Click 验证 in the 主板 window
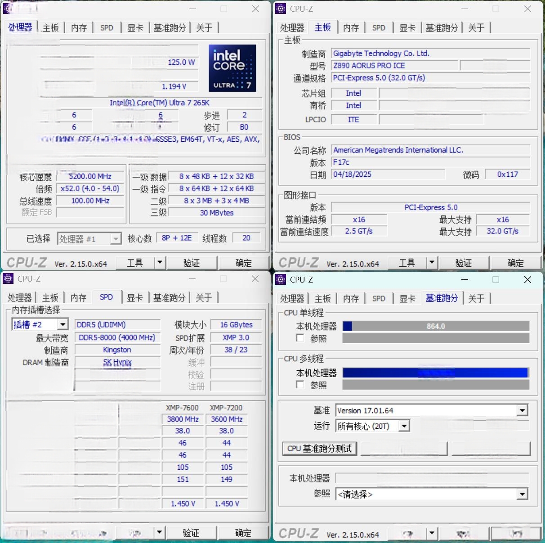Image resolution: width=545 pixels, height=543 pixels. point(464,262)
